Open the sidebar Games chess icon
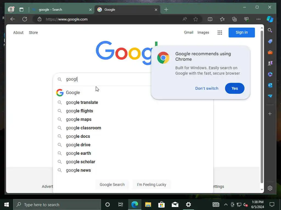 [x=270, y=63]
